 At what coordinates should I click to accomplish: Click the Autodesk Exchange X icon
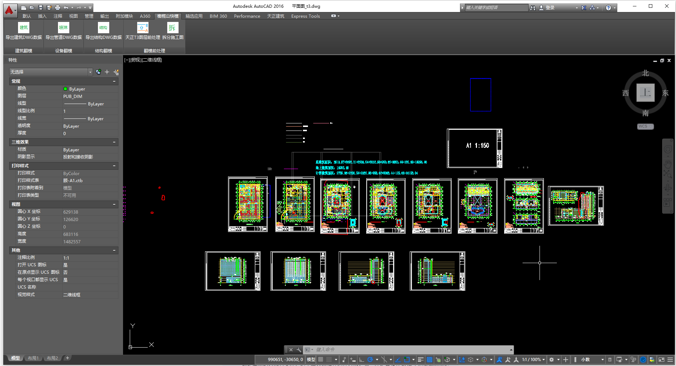(x=584, y=7)
